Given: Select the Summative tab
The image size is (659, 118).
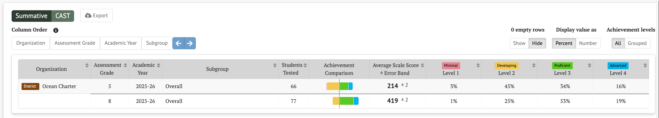Looking at the screenshot, I should [x=32, y=16].
